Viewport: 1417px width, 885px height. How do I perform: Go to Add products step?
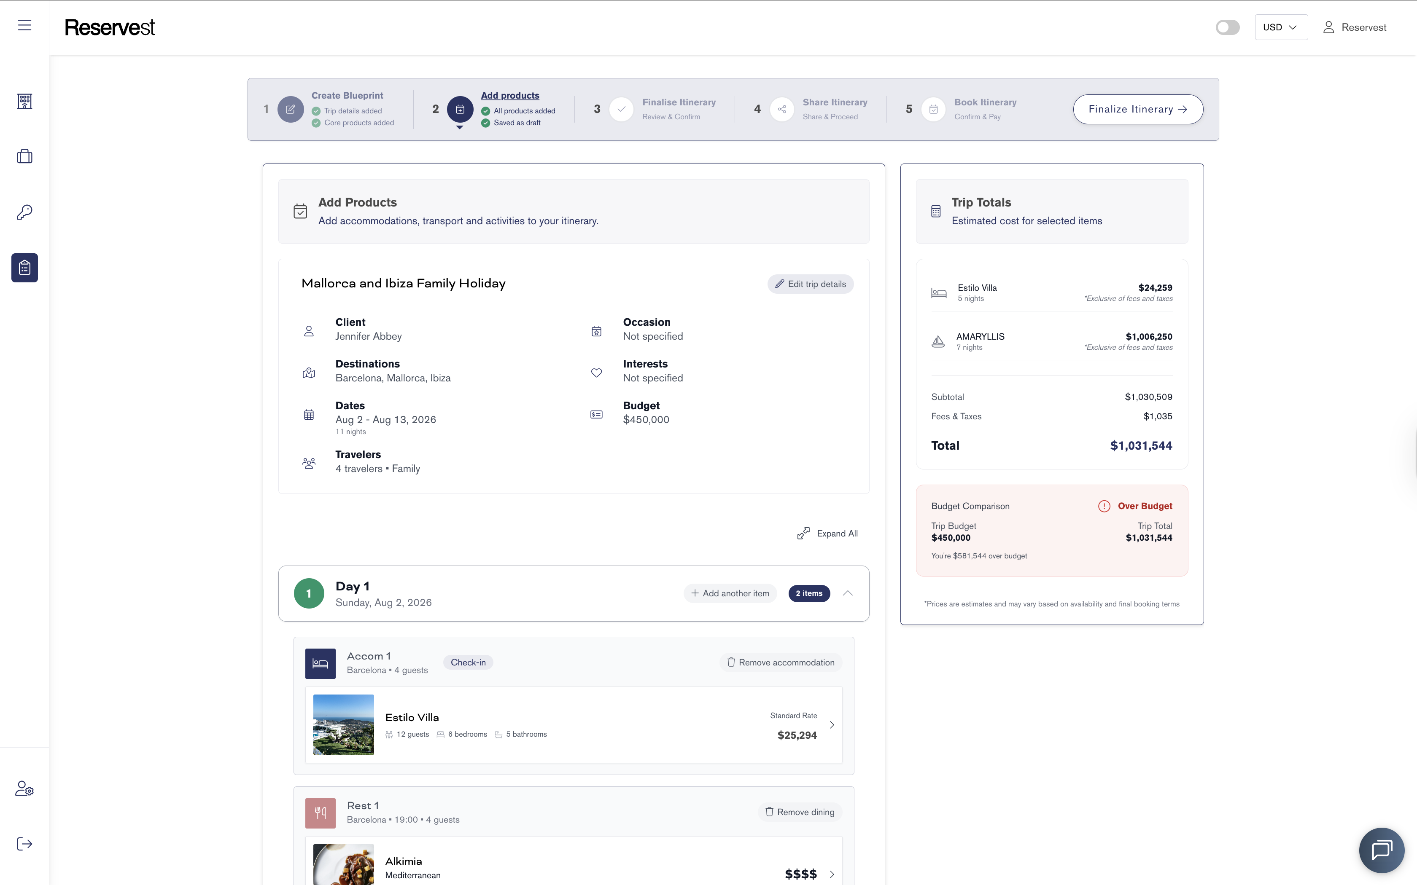pos(510,95)
